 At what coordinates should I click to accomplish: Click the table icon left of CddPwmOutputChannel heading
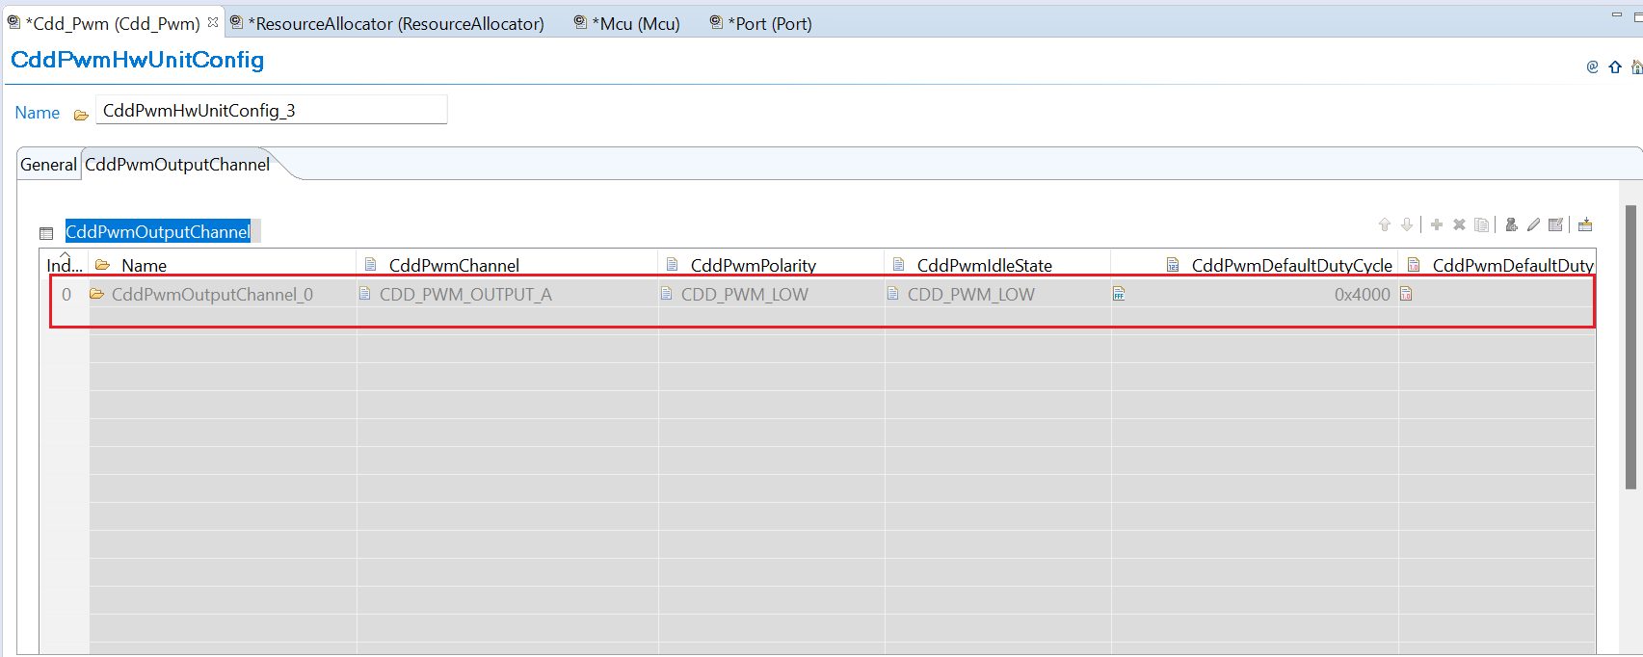(46, 233)
